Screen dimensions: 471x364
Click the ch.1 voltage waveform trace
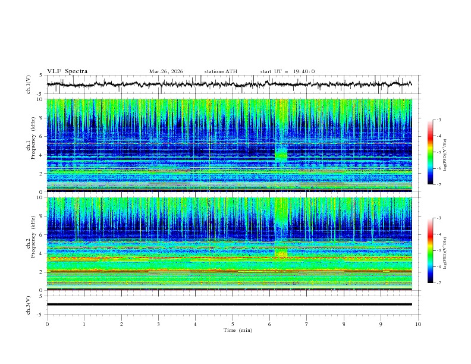tap(229, 84)
